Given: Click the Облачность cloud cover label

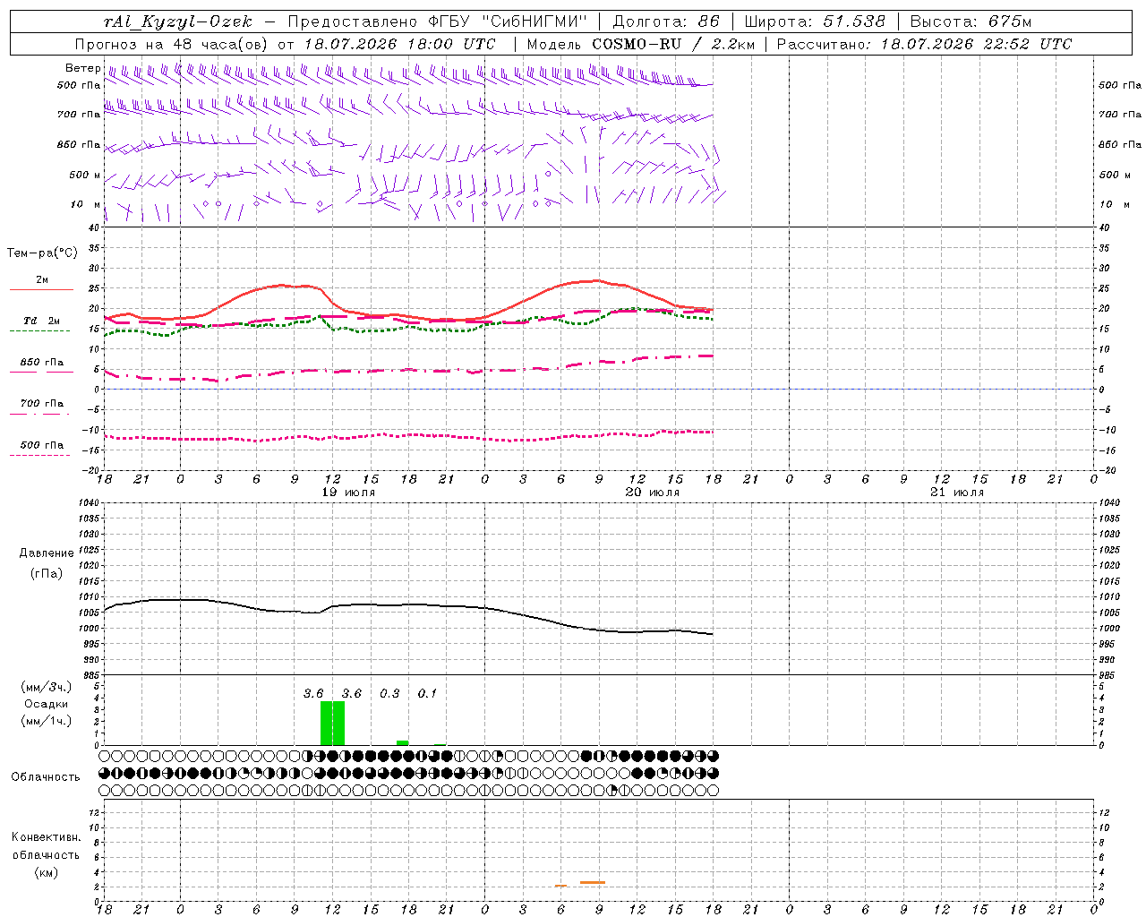Looking at the screenshot, I should pyautogui.click(x=46, y=776).
